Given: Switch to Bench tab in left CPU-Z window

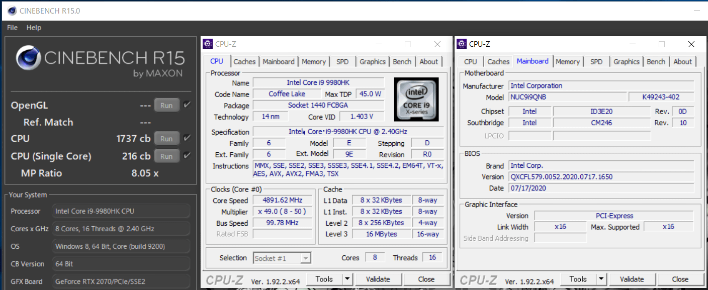Looking at the screenshot, I should click(402, 62).
